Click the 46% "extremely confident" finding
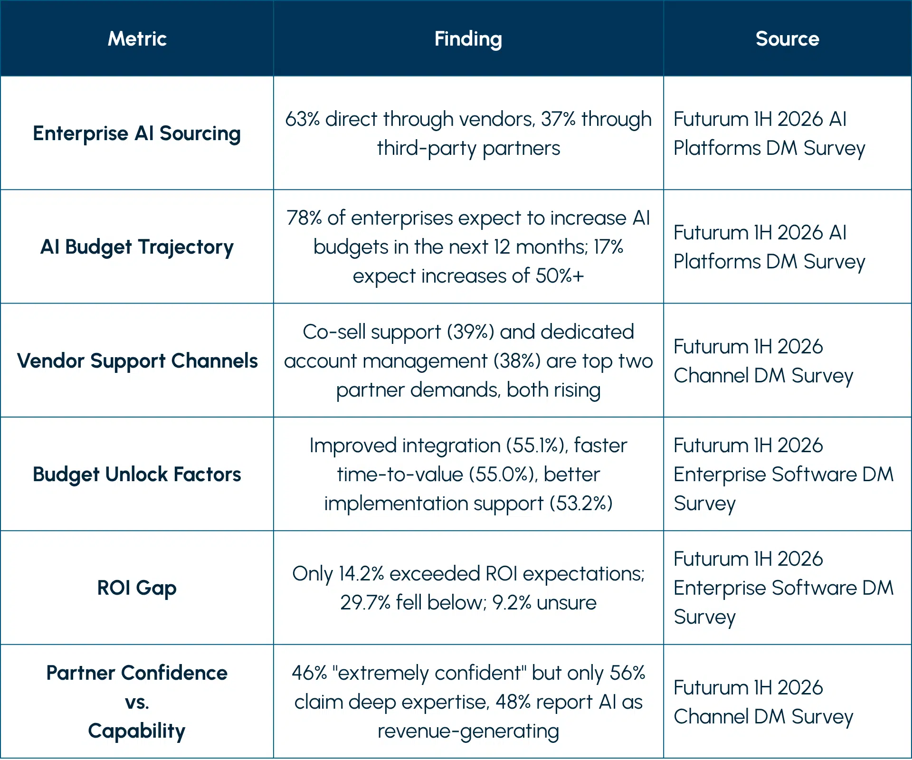Viewport: 912px width, 760px height. click(468, 702)
